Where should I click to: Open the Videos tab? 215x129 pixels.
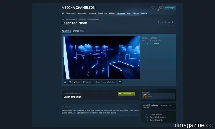(x=111, y=13)
